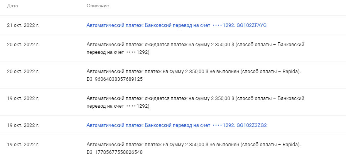Screen dimensions: 346x160
Task: Click "перевод на счет ••••1292)" in the 19 окт. row
Action: click(118, 106)
